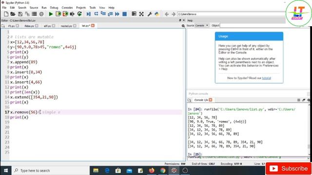Open the File menu
Image resolution: width=312 pixels, height=175 pixels.
coord(4,8)
